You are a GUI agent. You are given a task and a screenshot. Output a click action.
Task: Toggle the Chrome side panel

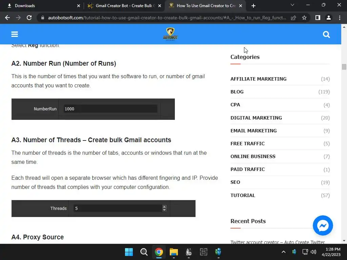point(318,18)
